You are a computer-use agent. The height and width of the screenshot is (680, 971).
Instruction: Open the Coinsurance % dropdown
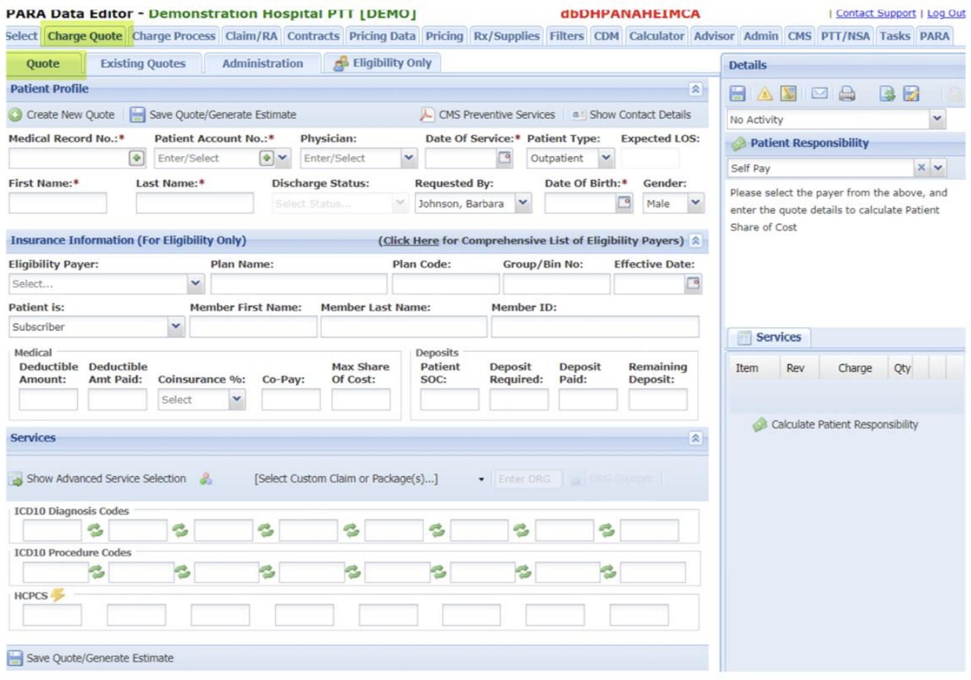[237, 399]
